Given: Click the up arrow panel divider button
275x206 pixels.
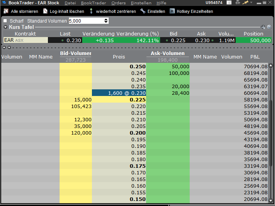Looking at the screenshot, I should coord(4,47).
